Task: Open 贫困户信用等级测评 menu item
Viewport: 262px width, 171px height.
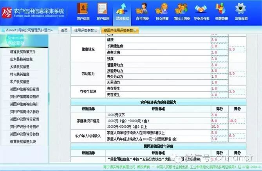Action: tap(25, 97)
